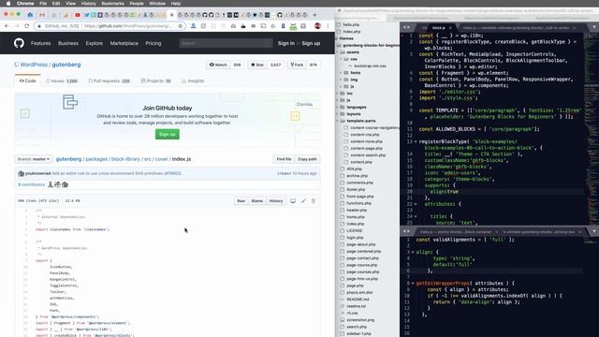Open the Bookmarks menu in menu bar

coord(112,4)
